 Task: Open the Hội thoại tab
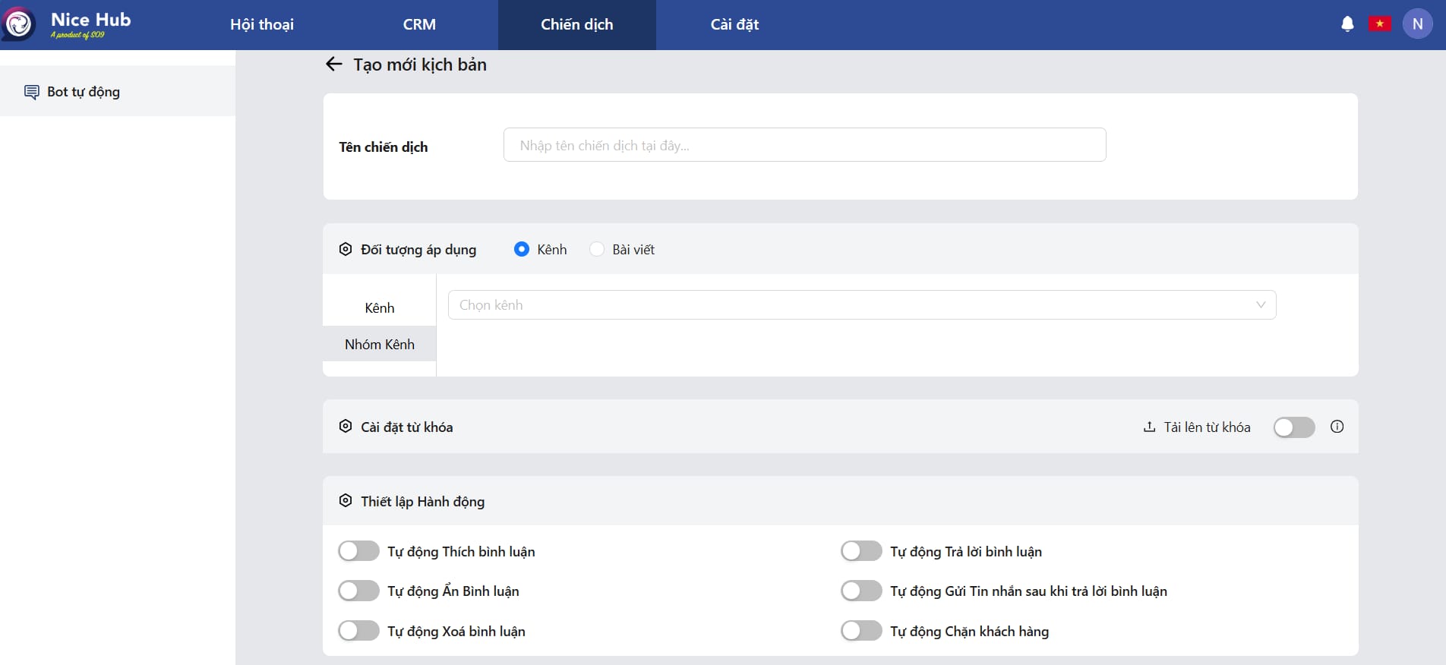(262, 24)
